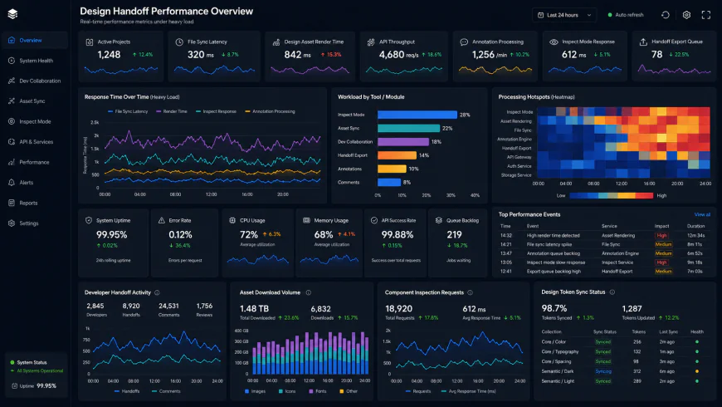Click the API Success Rate check icon
722x407 pixels.
[x=374, y=220]
